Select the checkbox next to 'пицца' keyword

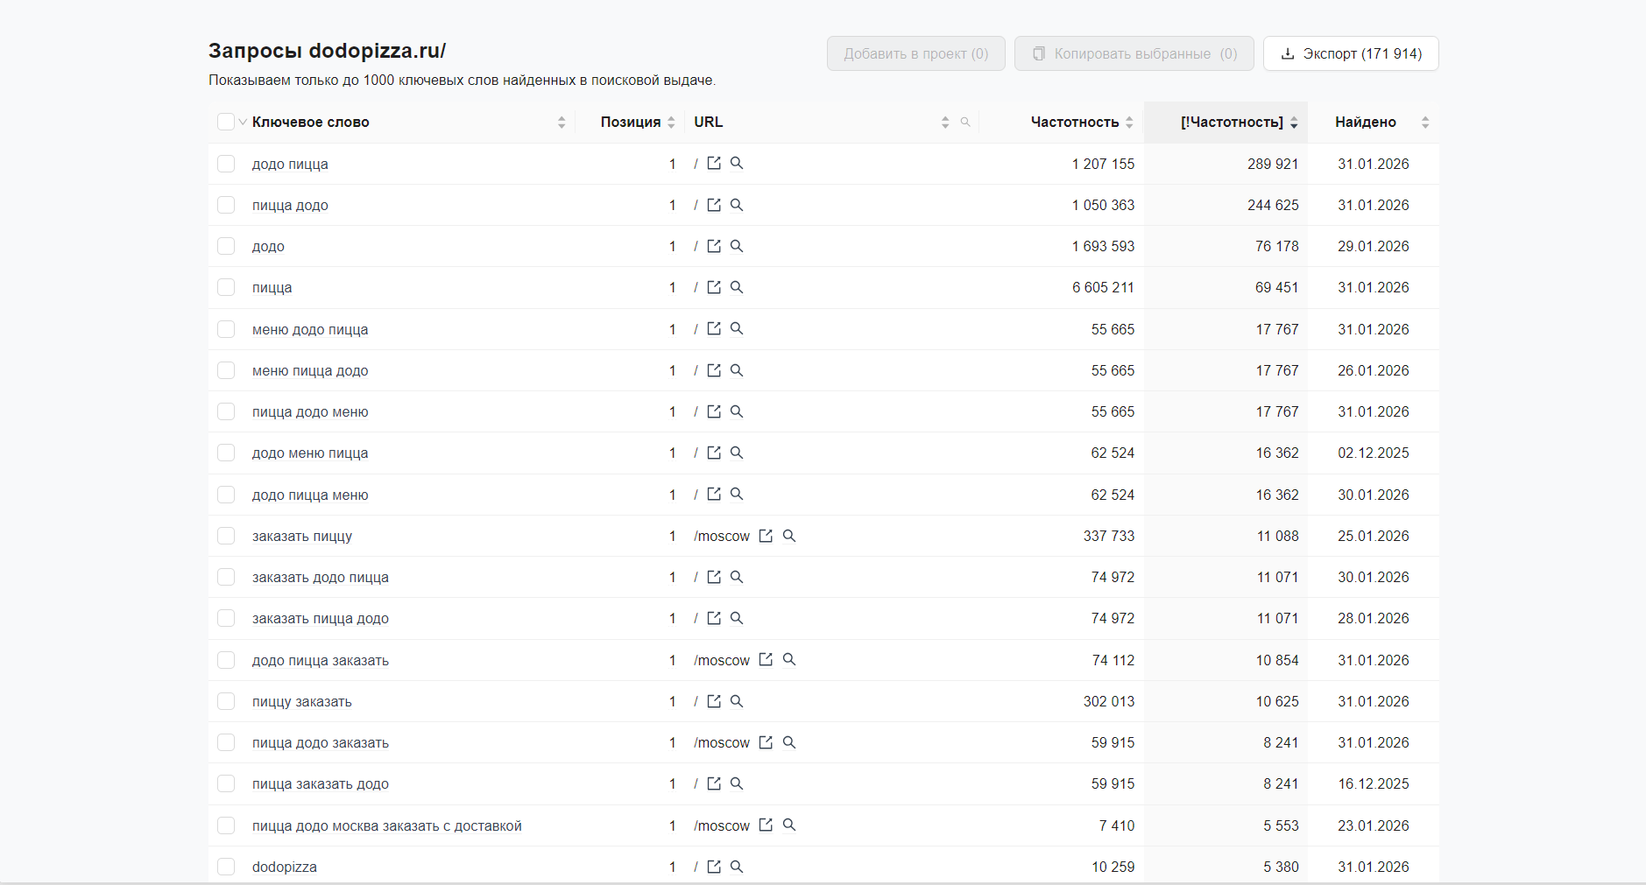pyautogui.click(x=226, y=287)
